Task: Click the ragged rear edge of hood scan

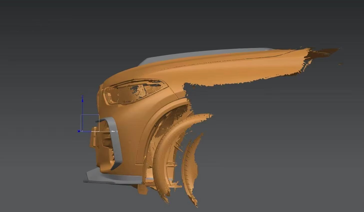Action: point(320,54)
